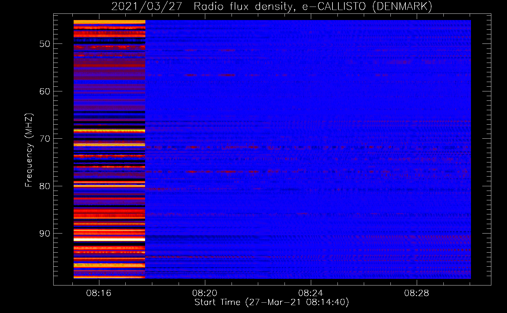Click the 08:20 time tick label
Viewport: 507px width, 313px height.
tap(205, 293)
